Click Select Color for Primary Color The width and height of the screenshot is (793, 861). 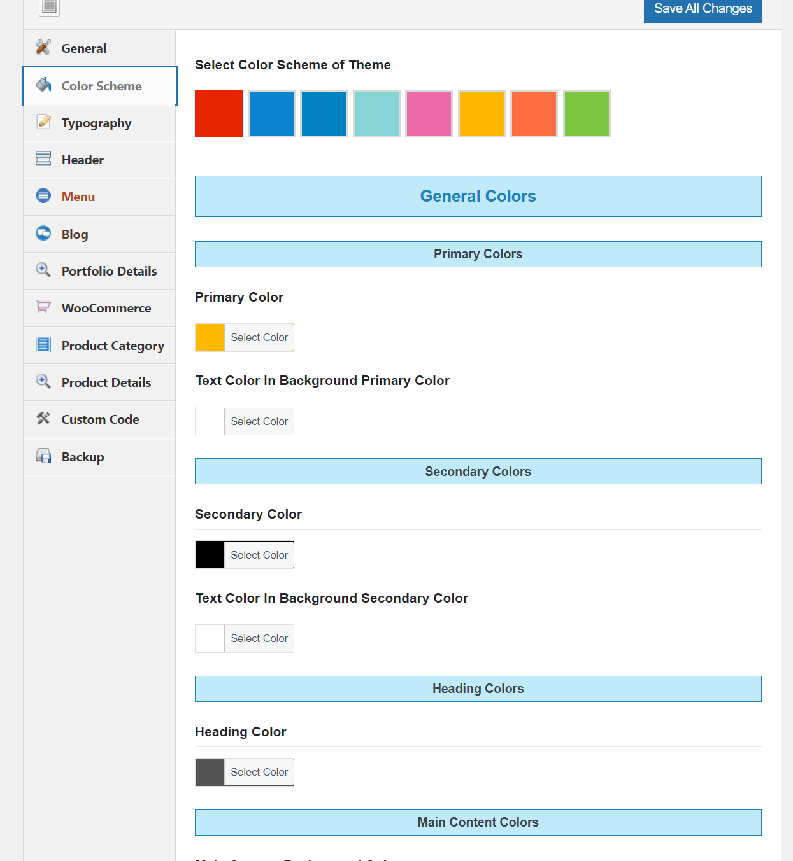click(259, 337)
